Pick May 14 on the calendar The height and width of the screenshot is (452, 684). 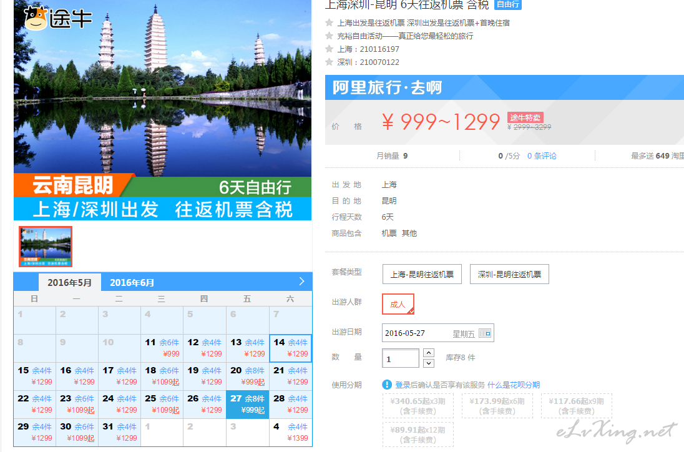291,348
